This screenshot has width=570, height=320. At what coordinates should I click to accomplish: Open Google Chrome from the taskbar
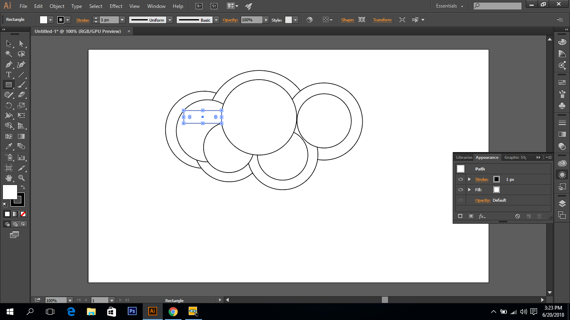[173, 311]
